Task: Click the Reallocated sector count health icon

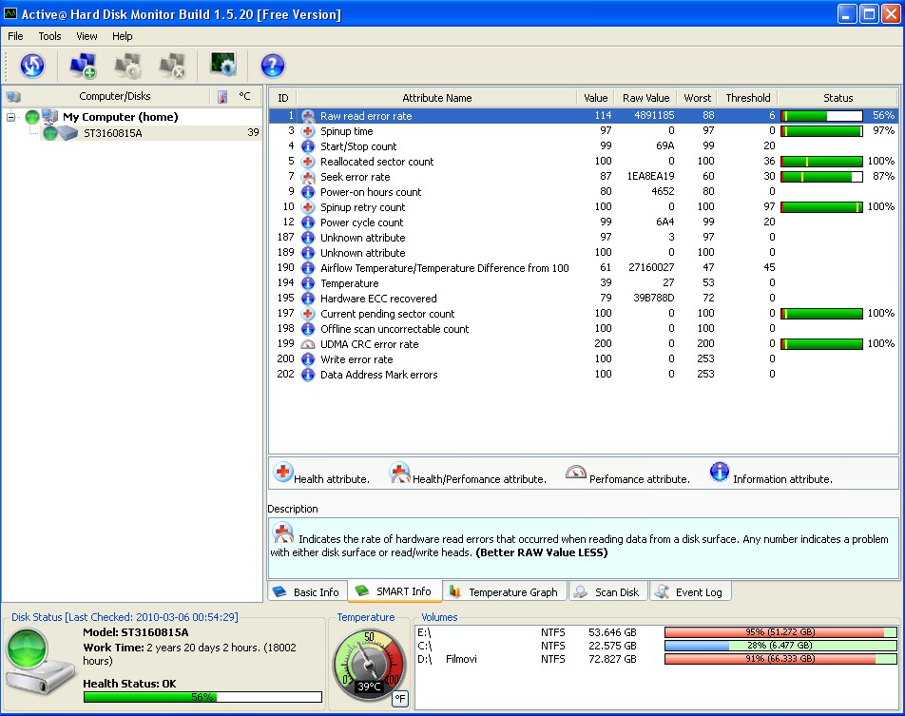Action: [308, 162]
